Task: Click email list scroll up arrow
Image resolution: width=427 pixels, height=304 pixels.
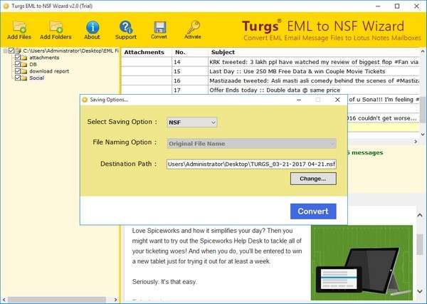Action: coord(423,51)
